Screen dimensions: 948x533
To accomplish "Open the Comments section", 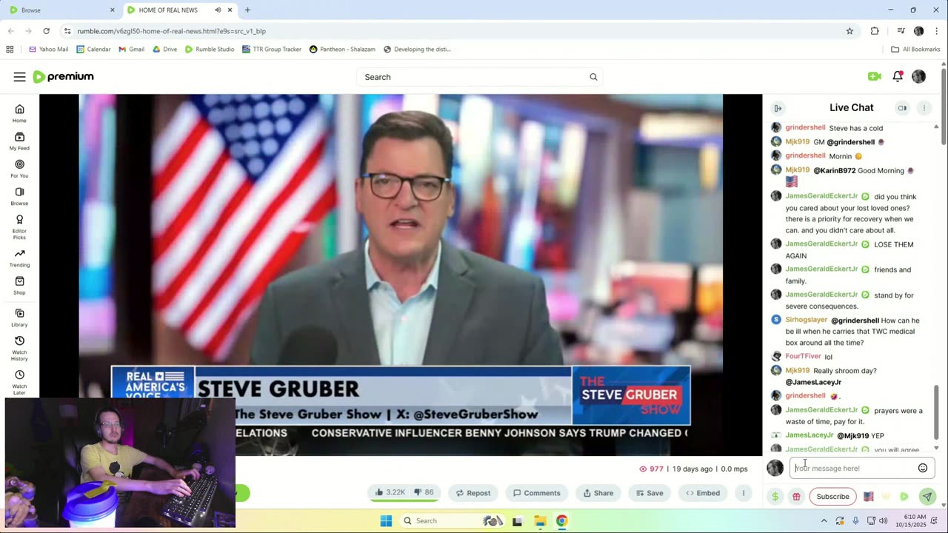I will pyautogui.click(x=537, y=493).
